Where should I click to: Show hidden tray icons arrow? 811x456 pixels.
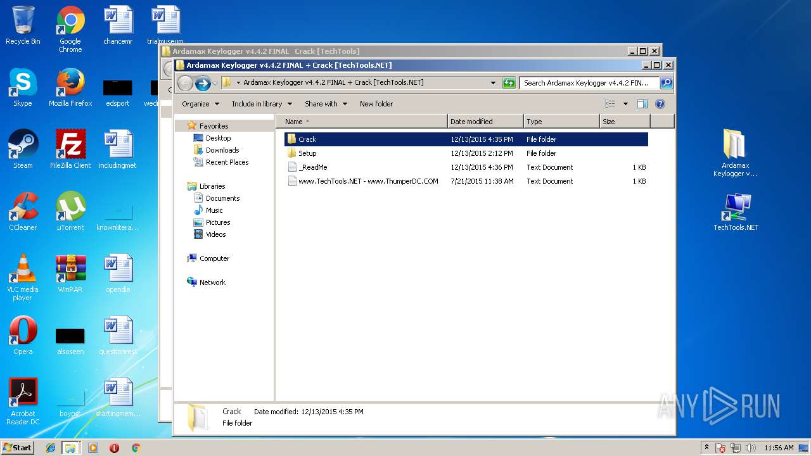[706, 448]
